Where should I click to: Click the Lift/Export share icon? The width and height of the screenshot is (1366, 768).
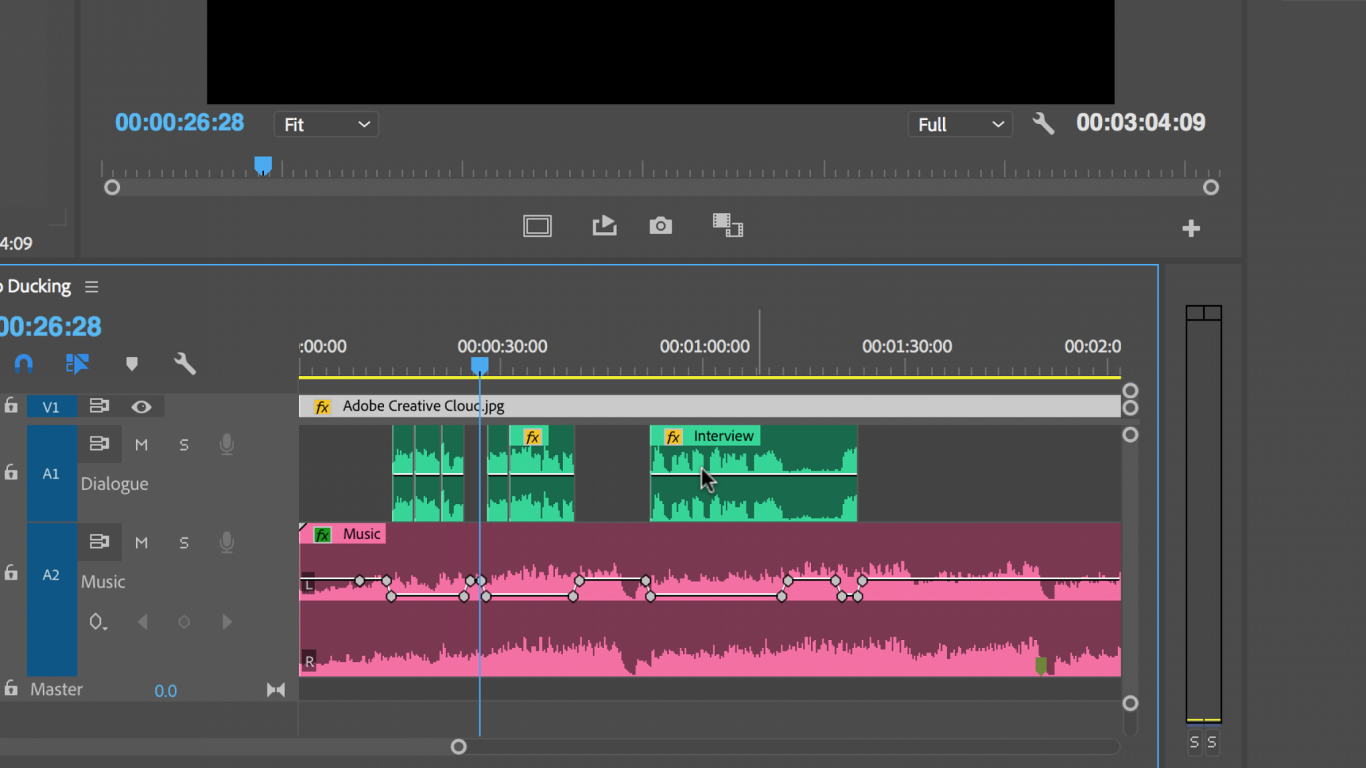[x=604, y=225]
